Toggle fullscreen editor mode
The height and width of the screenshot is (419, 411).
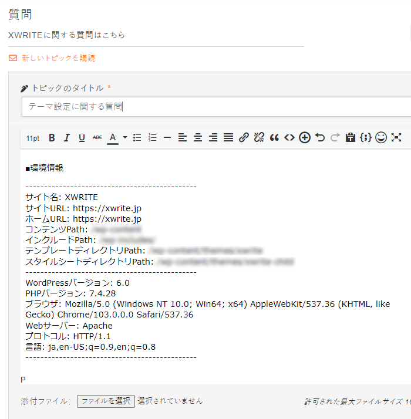tap(396, 138)
